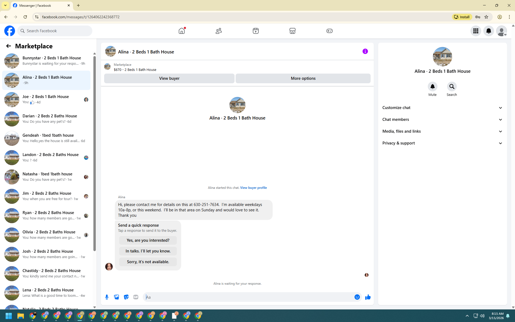Attach a photo file to the message

(x=116, y=297)
